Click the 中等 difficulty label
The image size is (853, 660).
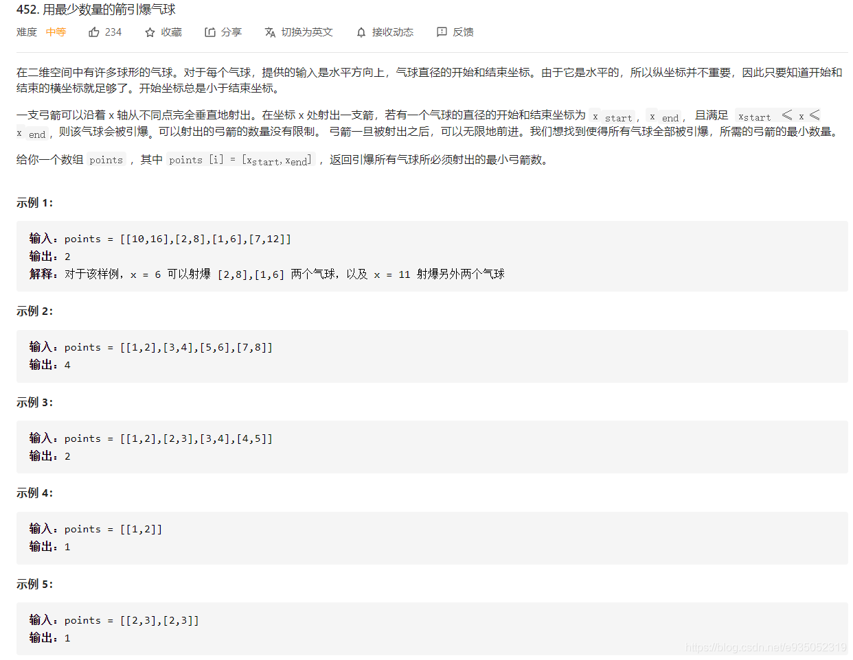tap(56, 32)
